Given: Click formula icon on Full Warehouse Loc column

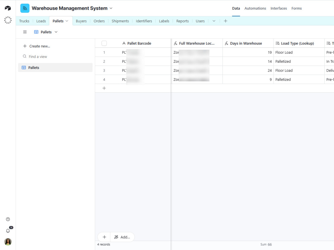Looking at the screenshot, I should tap(175, 43).
